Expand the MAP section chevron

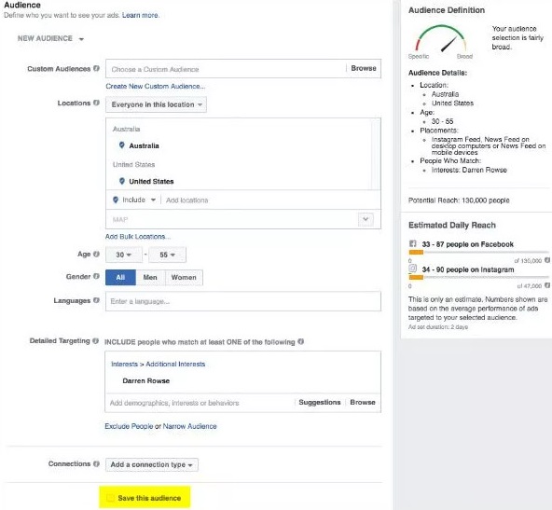click(x=366, y=219)
